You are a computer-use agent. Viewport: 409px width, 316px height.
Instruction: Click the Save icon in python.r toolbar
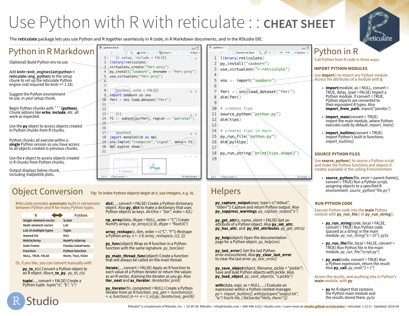coord(229,53)
